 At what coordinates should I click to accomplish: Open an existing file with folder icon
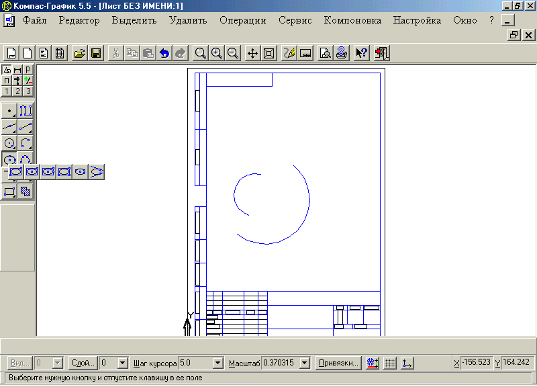click(79, 53)
